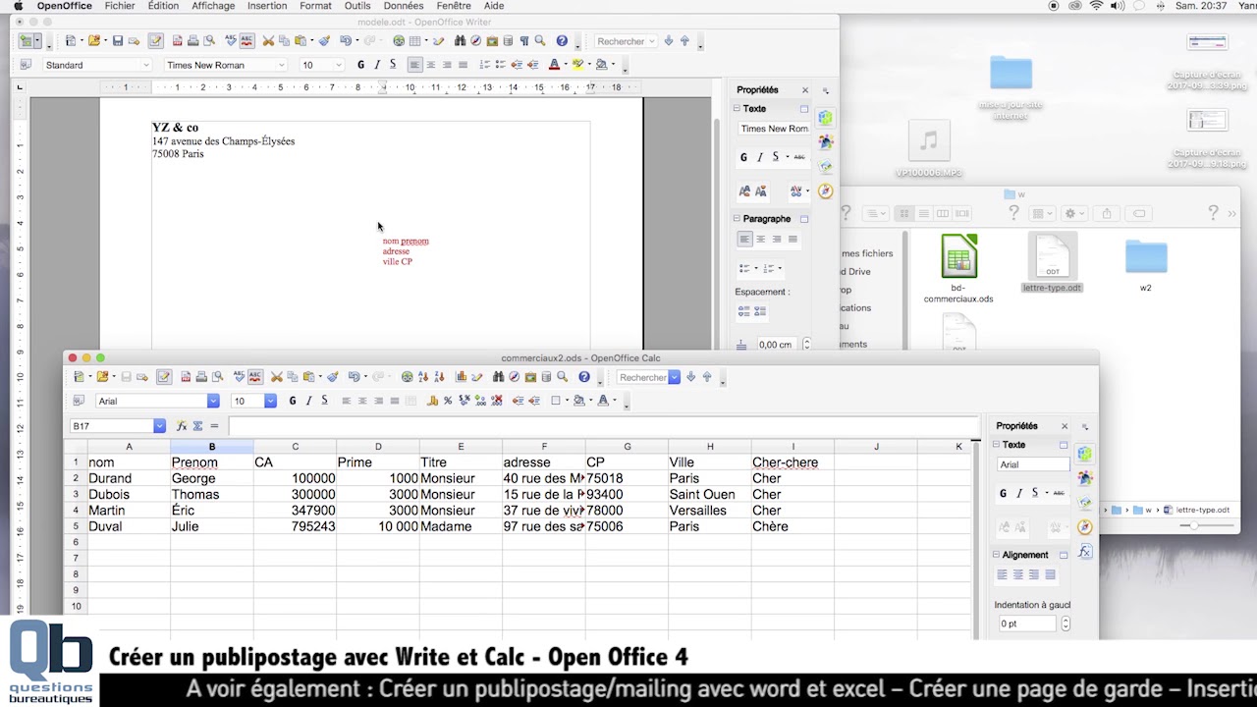This screenshot has width=1257, height=707.
Task: Open Gallery from Writer sidebar
Action: pyautogui.click(x=825, y=167)
